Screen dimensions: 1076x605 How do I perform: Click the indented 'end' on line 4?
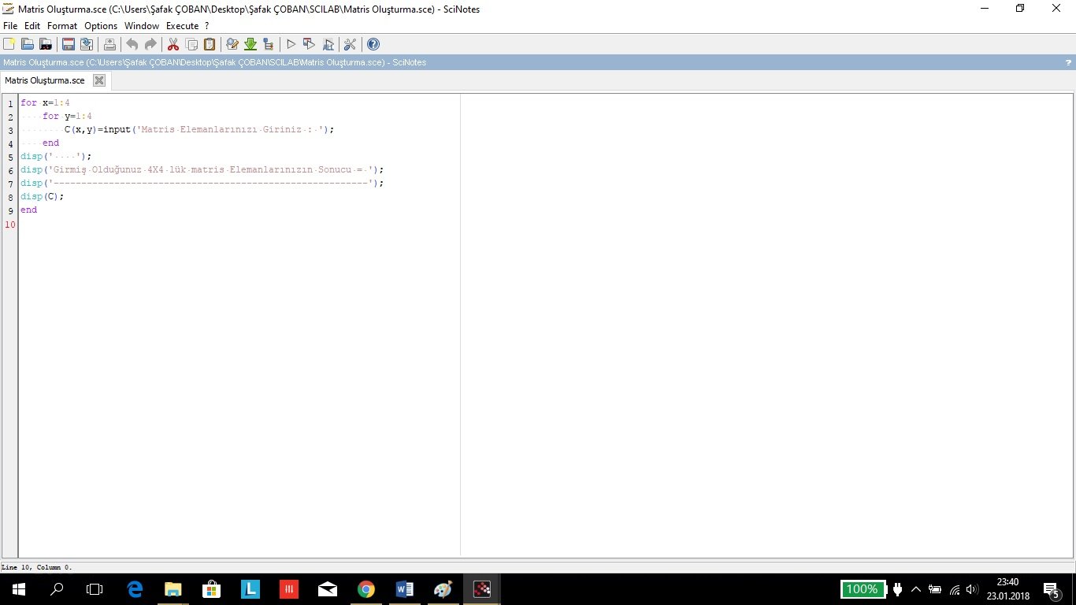coord(50,143)
